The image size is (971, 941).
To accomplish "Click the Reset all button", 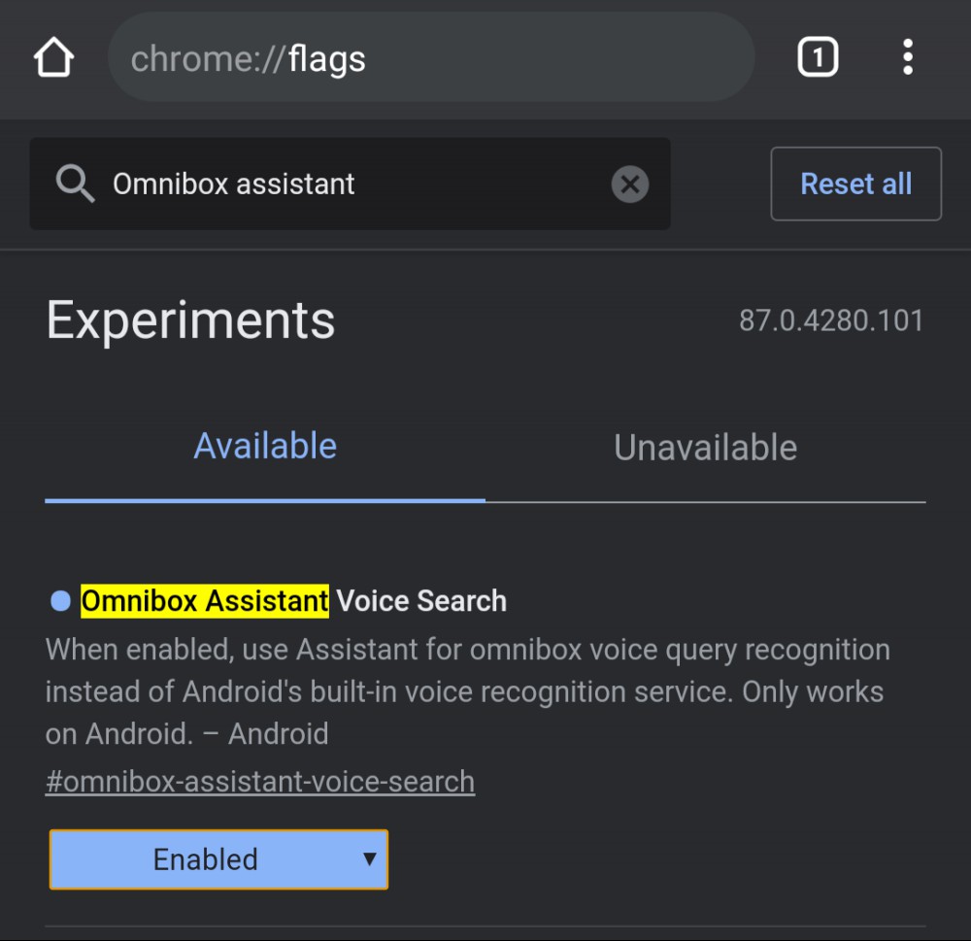I will (855, 184).
